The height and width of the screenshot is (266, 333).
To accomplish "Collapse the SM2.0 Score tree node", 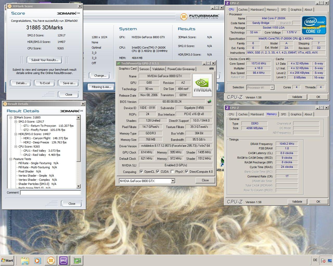I will [x=16, y=122].
